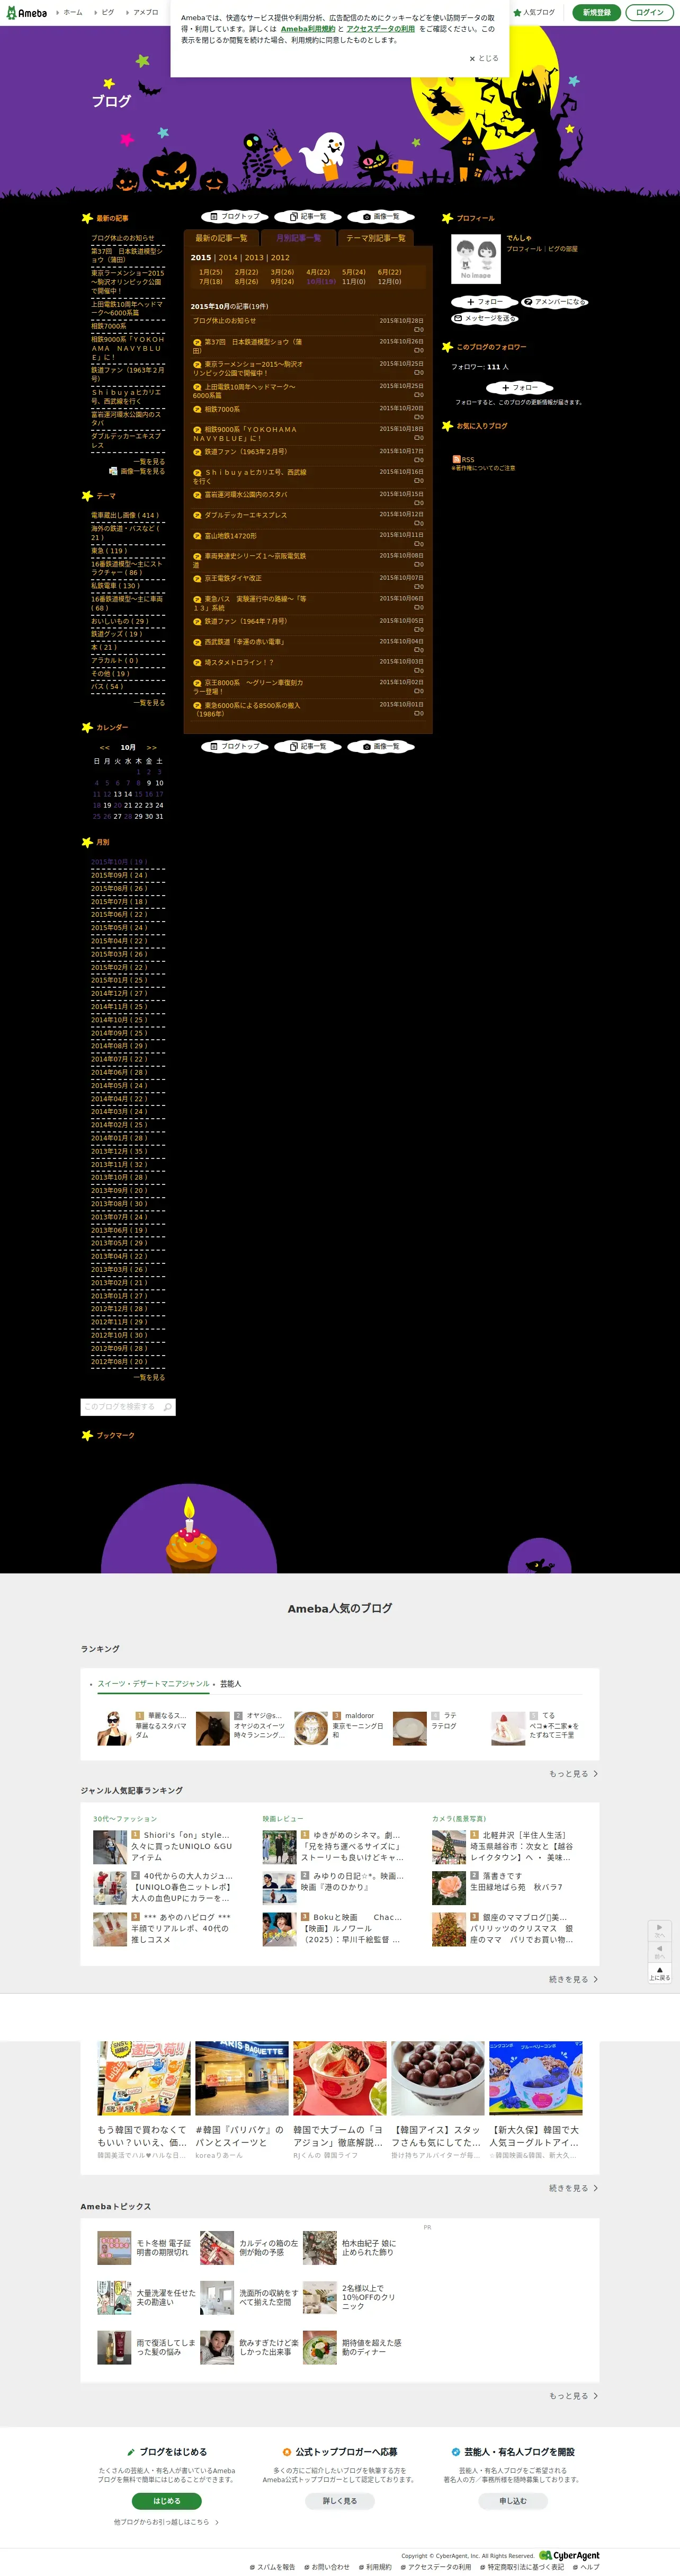Click the ログイン button
Image resolution: width=680 pixels, height=2576 pixels.
coord(650,12)
